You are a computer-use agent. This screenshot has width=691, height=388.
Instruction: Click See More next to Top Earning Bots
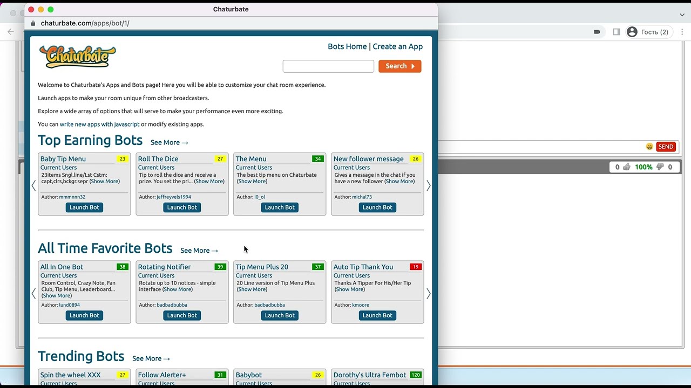click(x=170, y=142)
